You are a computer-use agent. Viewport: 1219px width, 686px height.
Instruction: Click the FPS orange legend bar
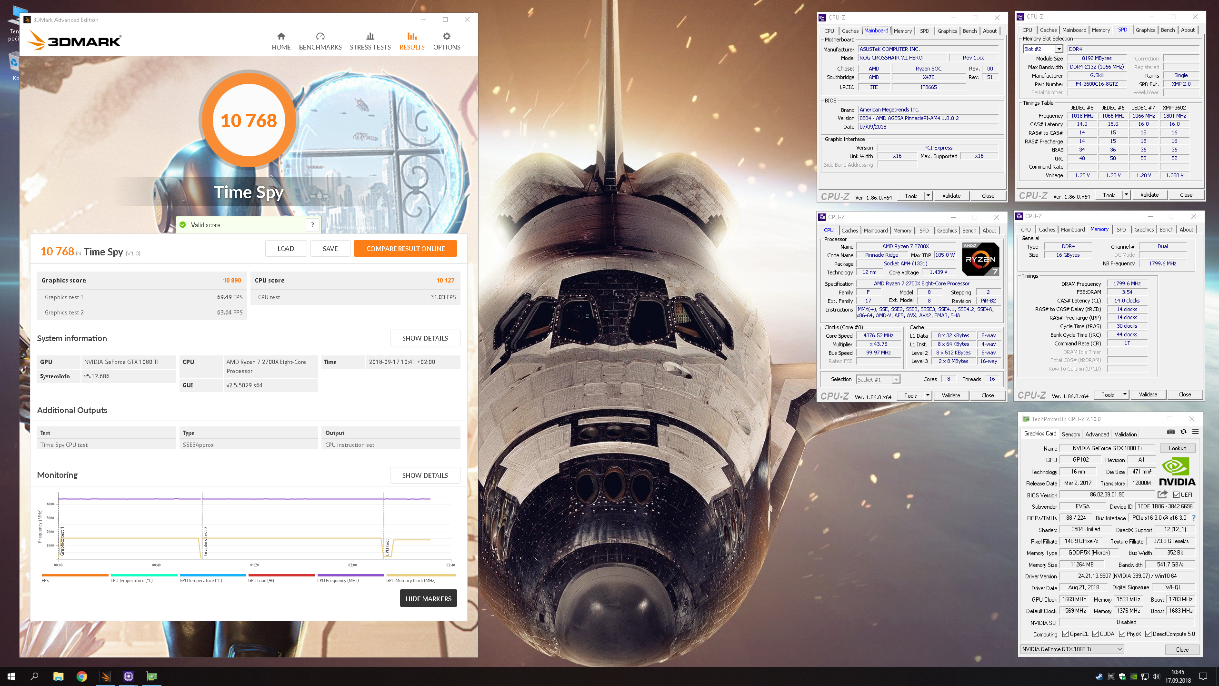[x=75, y=575]
